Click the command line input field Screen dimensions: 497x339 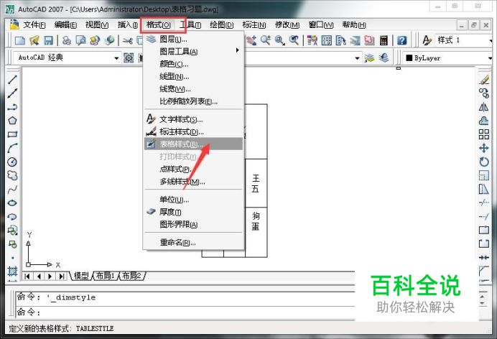185,312
